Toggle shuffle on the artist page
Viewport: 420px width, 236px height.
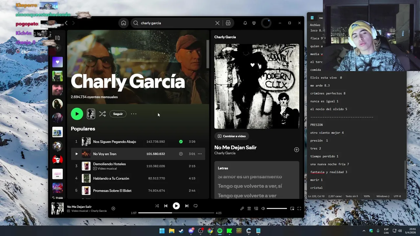(x=102, y=114)
